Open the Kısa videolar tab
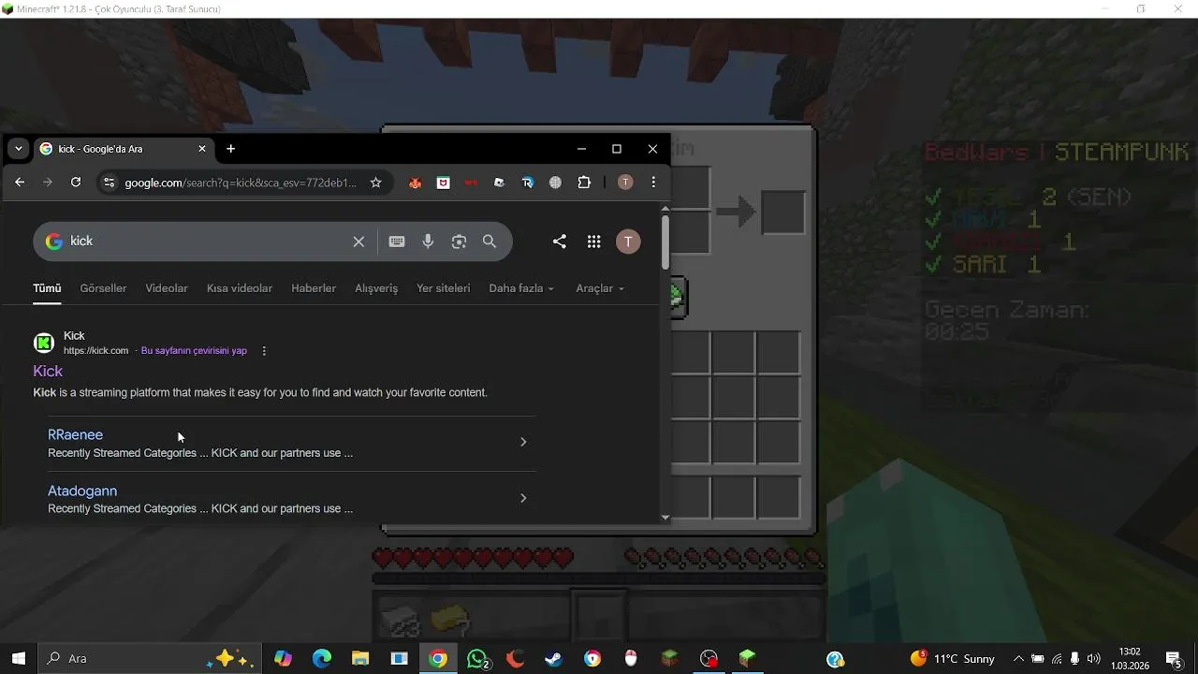This screenshot has width=1198, height=674. coord(240,288)
